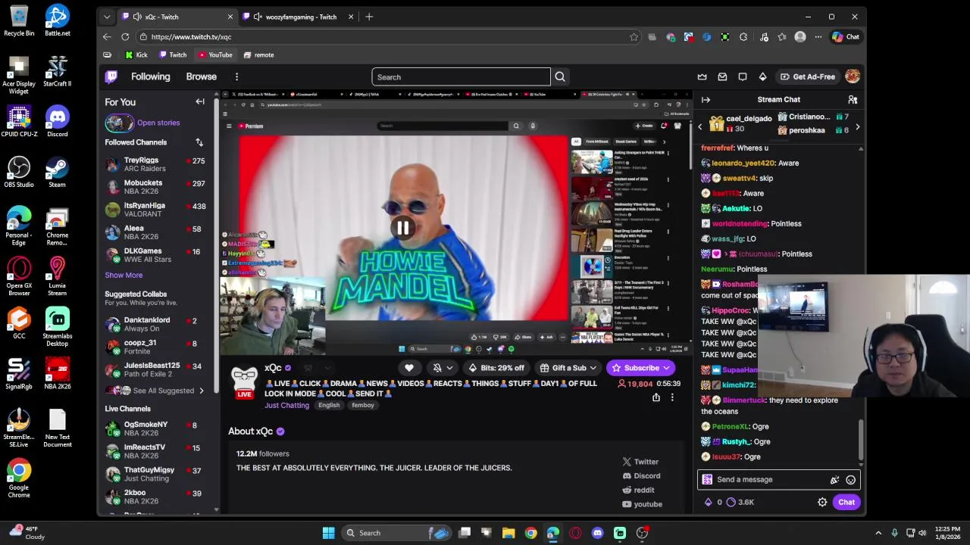
Task: Open the header three-dots more menu
Action: [x=236, y=76]
